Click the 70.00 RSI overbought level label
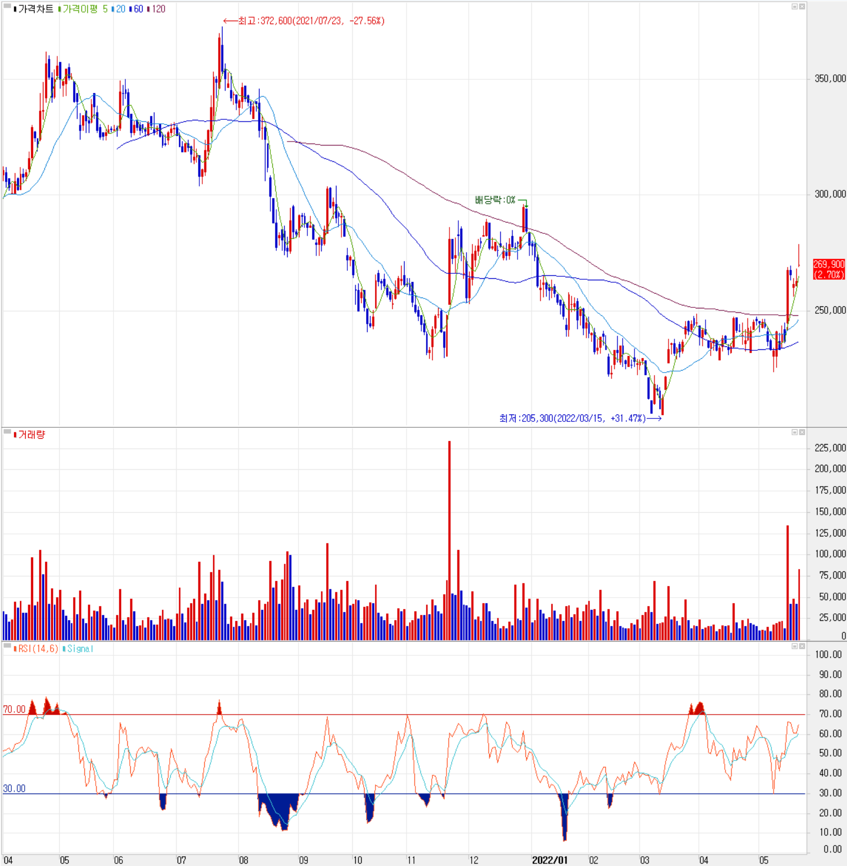The height and width of the screenshot is (866, 847). (14, 709)
